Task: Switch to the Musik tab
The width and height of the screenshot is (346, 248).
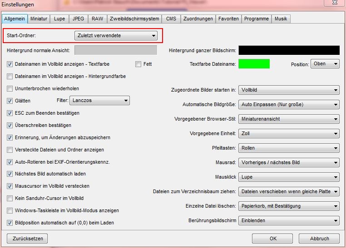Action: [x=281, y=19]
